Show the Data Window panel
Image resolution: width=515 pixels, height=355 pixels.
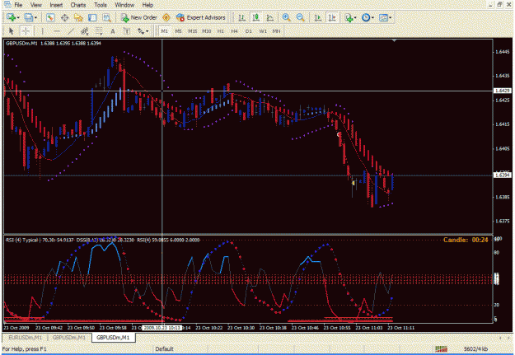[64, 17]
